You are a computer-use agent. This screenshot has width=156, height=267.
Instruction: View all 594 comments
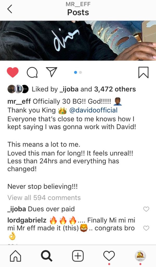[x=44, y=198]
